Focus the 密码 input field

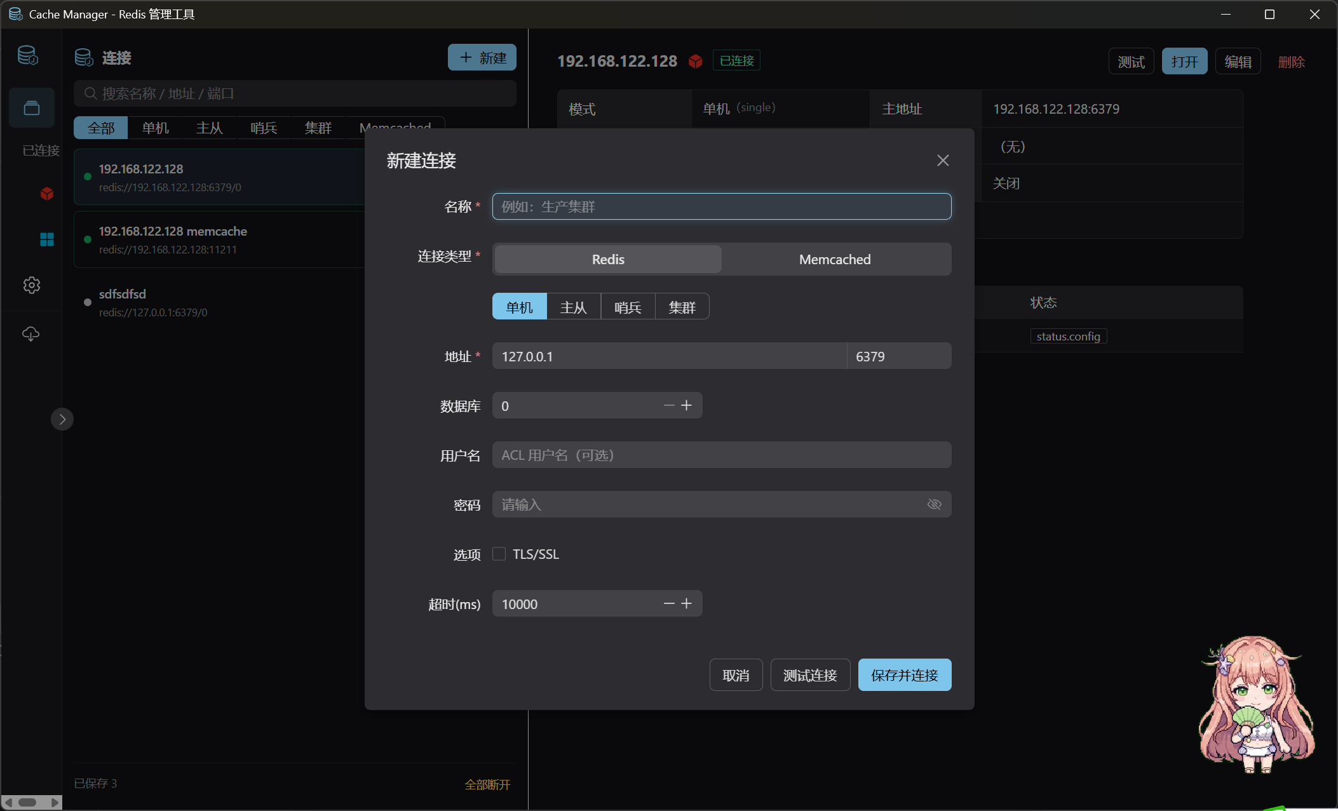722,504
